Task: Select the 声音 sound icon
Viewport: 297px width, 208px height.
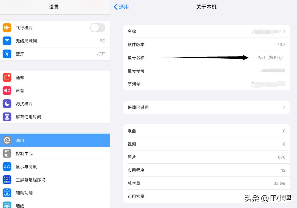Action: tap(7, 90)
